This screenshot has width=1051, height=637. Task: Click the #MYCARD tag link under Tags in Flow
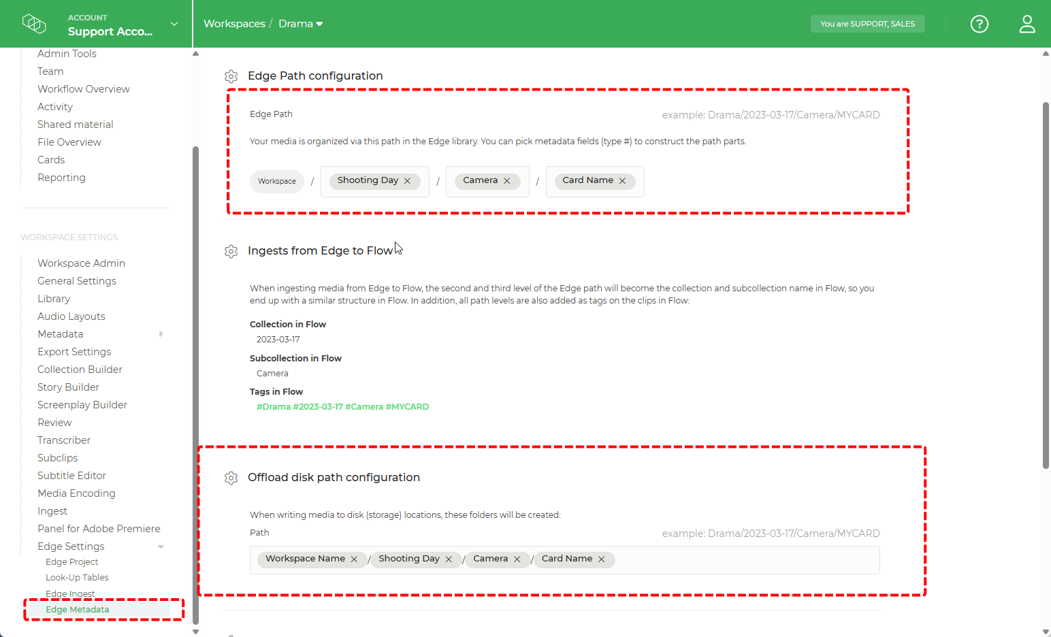pos(407,406)
